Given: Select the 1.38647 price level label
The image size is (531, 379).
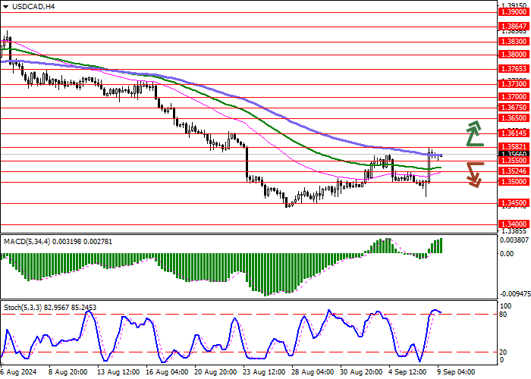Looking at the screenshot, I should pos(514,27).
